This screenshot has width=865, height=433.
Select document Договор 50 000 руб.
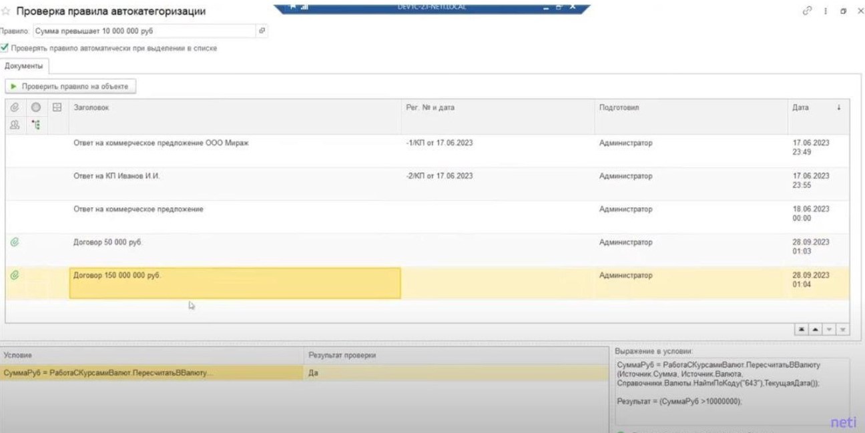coord(107,242)
